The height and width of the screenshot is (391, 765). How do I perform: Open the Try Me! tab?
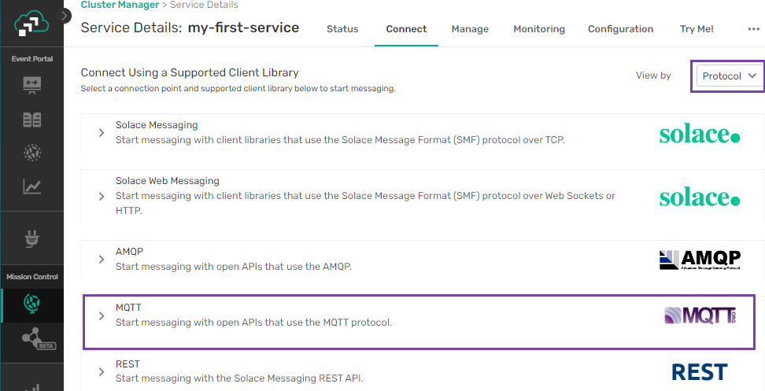[697, 29]
